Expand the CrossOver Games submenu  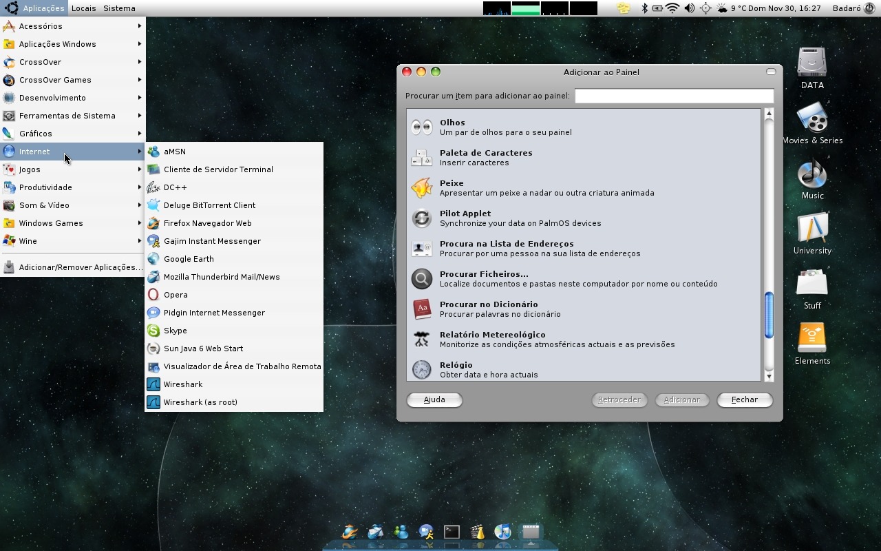click(72, 80)
